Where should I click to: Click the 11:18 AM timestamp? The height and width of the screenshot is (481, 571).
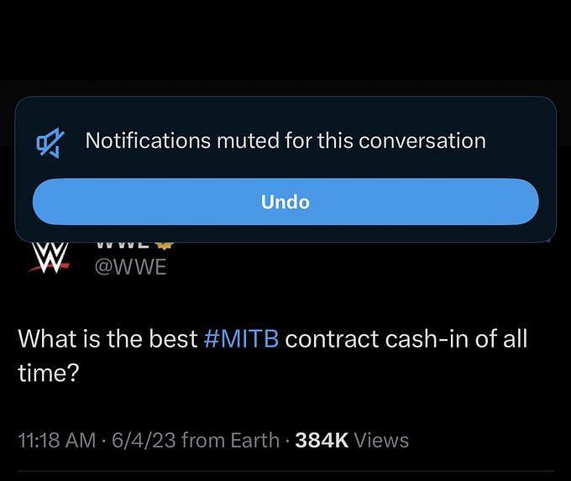click(x=57, y=440)
